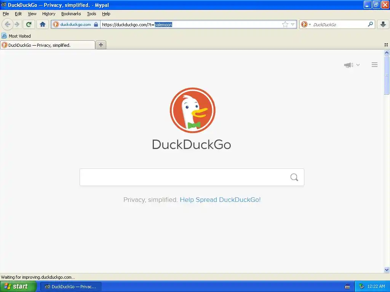Click the Most Visited bookmarks folder
The height and width of the screenshot is (292, 390).
coord(16,36)
